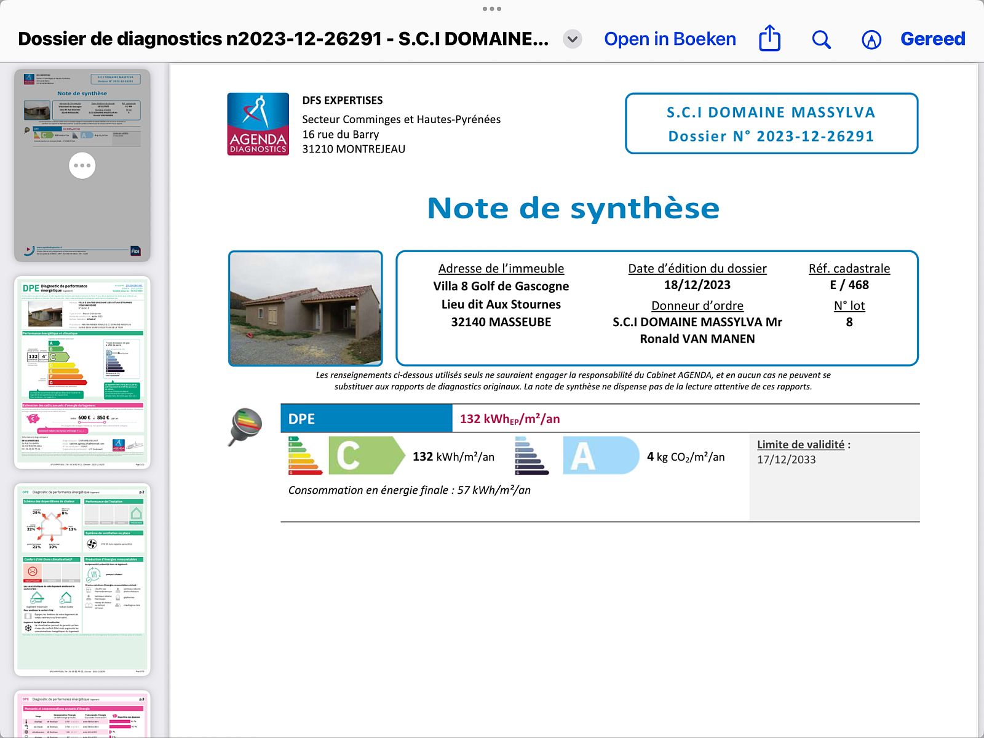The image size is (984, 738).
Task: Open the pink-headed page thumbnail
Action: tap(82, 714)
